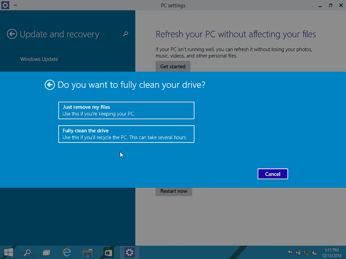
Task: Open the Windows Store taskbar icon
Action: [x=108, y=252]
